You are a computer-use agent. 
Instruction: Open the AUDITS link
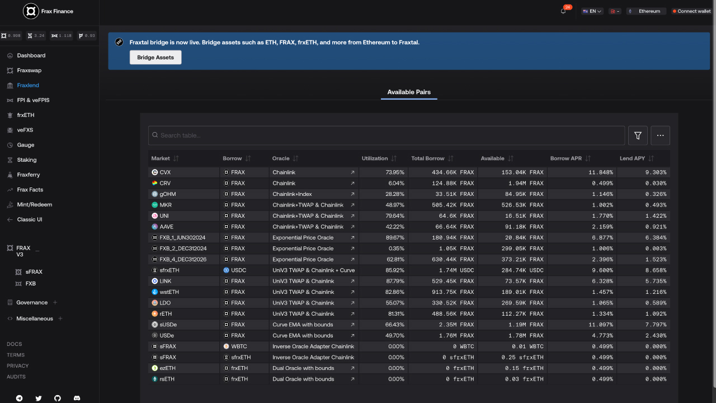[x=16, y=377]
